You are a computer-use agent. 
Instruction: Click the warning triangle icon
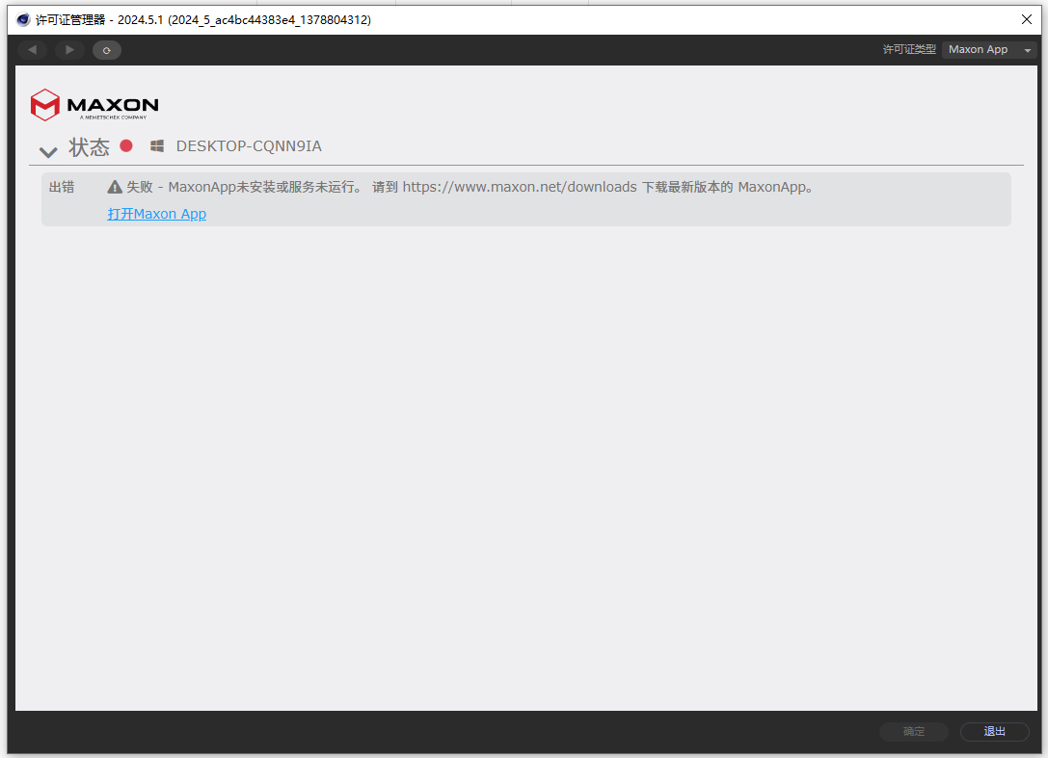pyautogui.click(x=115, y=187)
